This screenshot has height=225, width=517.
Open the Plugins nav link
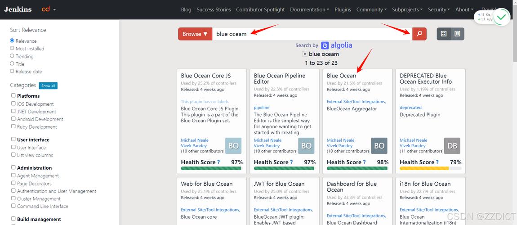[343, 9]
